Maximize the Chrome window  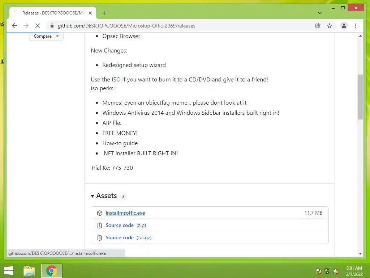point(343,8)
